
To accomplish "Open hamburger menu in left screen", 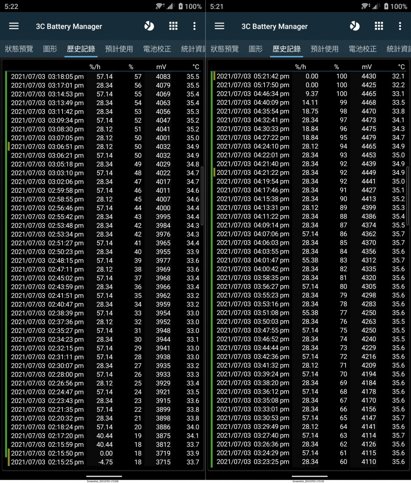I will click(x=14, y=26).
